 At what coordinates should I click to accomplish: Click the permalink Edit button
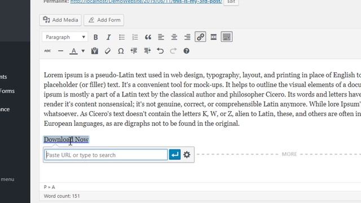pos(231,2)
